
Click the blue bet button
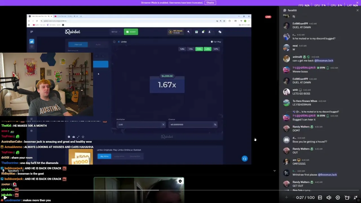click(101, 64)
